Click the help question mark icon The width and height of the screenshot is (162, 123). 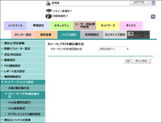(153, 3)
